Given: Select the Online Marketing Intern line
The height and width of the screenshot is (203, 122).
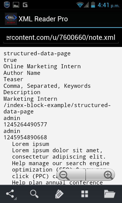Looking at the screenshot, I should (42, 66).
